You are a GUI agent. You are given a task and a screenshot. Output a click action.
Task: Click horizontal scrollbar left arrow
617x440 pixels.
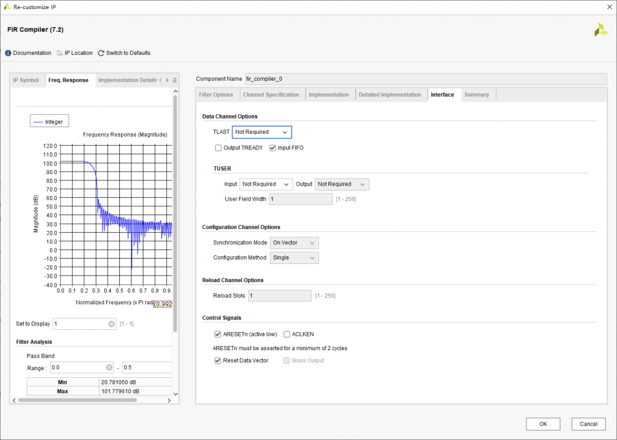[x=14, y=400]
